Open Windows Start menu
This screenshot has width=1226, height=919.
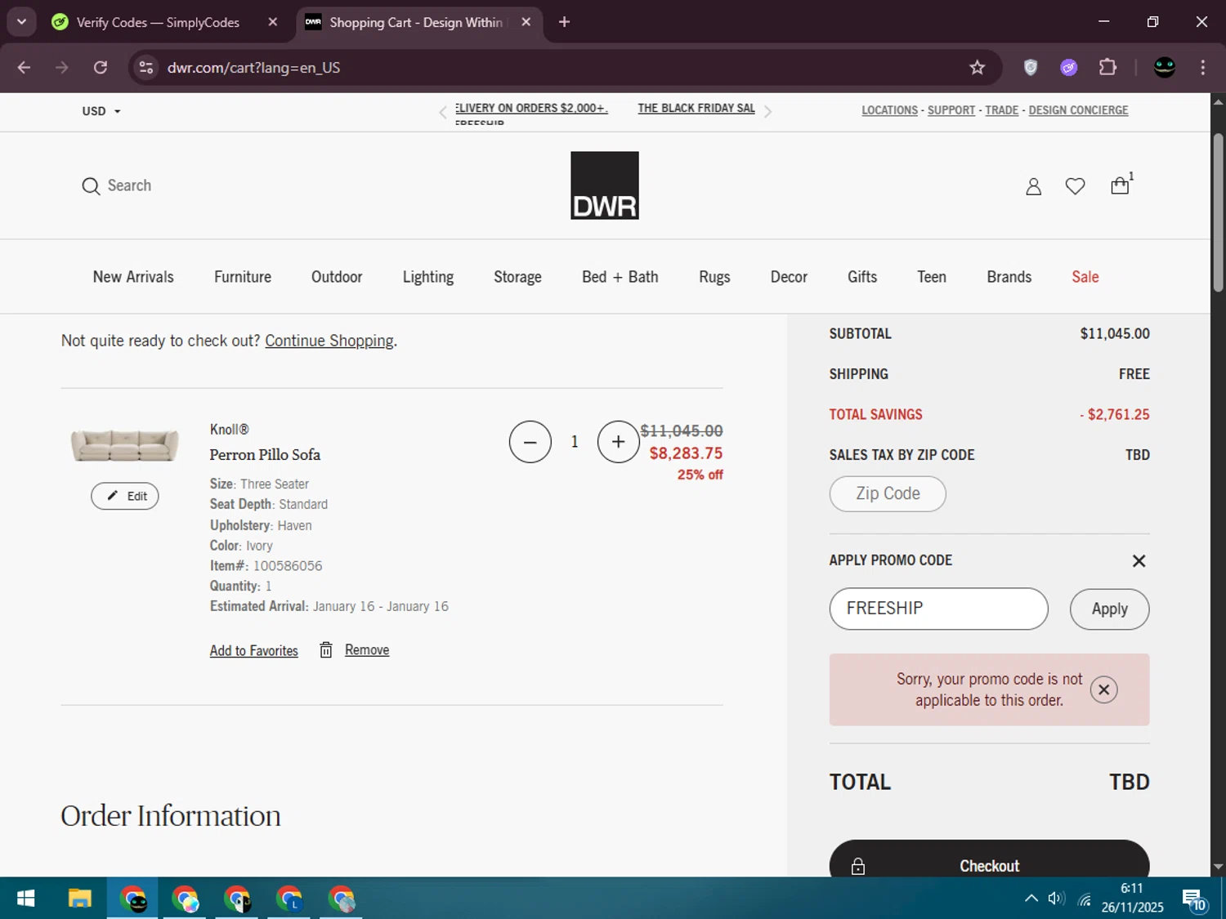[x=25, y=899]
